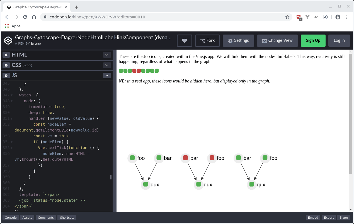Fold the code block at line 351
Screen dimensions: 354x224
[11, 119]
